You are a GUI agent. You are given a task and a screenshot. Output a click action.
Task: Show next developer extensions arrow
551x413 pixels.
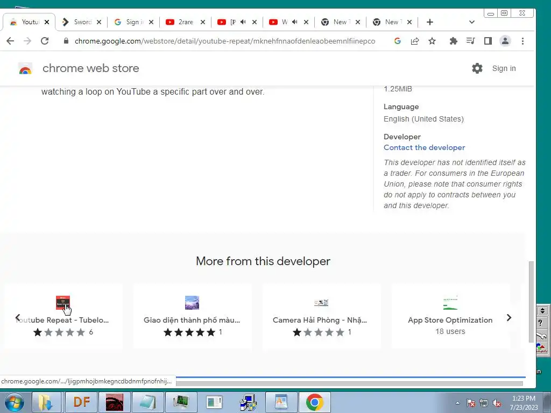[x=509, y=318]
